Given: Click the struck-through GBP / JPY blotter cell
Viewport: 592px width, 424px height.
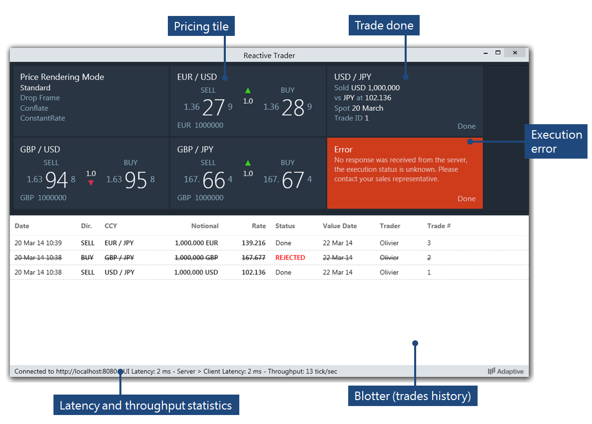Looking at the screenshot, I should (119, 258).
